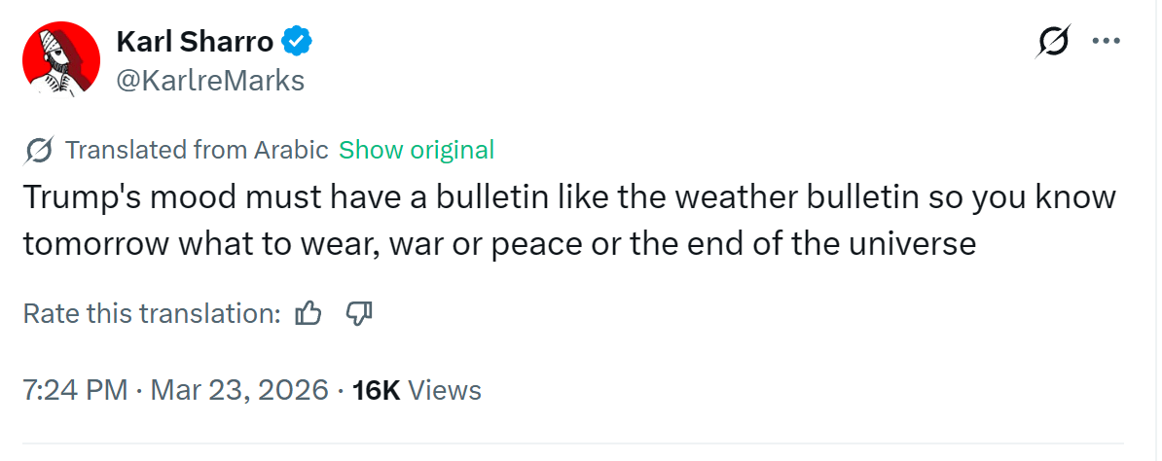Open the 7:24 PM post time
This screenshot has width=1162, height=461.
click(x=75, y=390)
